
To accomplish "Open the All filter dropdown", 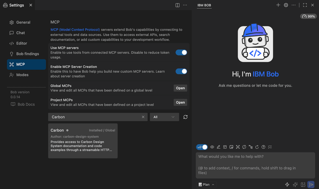I will coord(164,117).
